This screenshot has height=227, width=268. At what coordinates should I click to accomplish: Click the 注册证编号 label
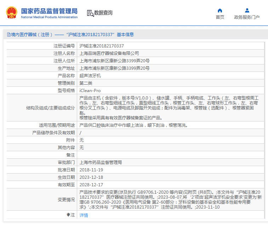pyautogui.click(x=64, y=46)
